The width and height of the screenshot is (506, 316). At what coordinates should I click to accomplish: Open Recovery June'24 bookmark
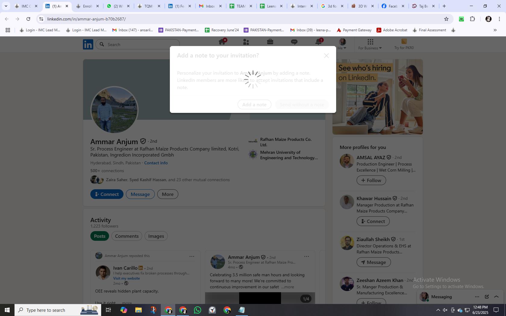[222, 30]
